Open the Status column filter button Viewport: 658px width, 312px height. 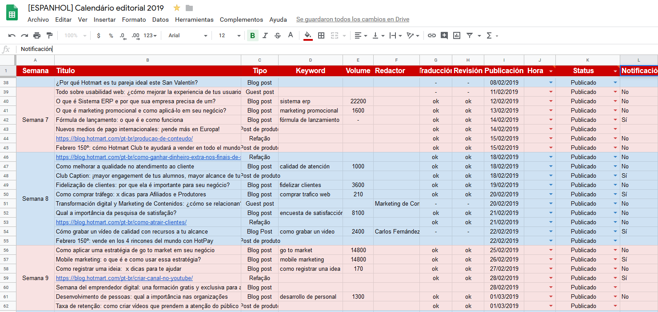pyautogui.click(x=615, y=71)
